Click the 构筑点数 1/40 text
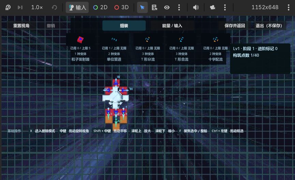295x180 pixels. pos(246,55)
